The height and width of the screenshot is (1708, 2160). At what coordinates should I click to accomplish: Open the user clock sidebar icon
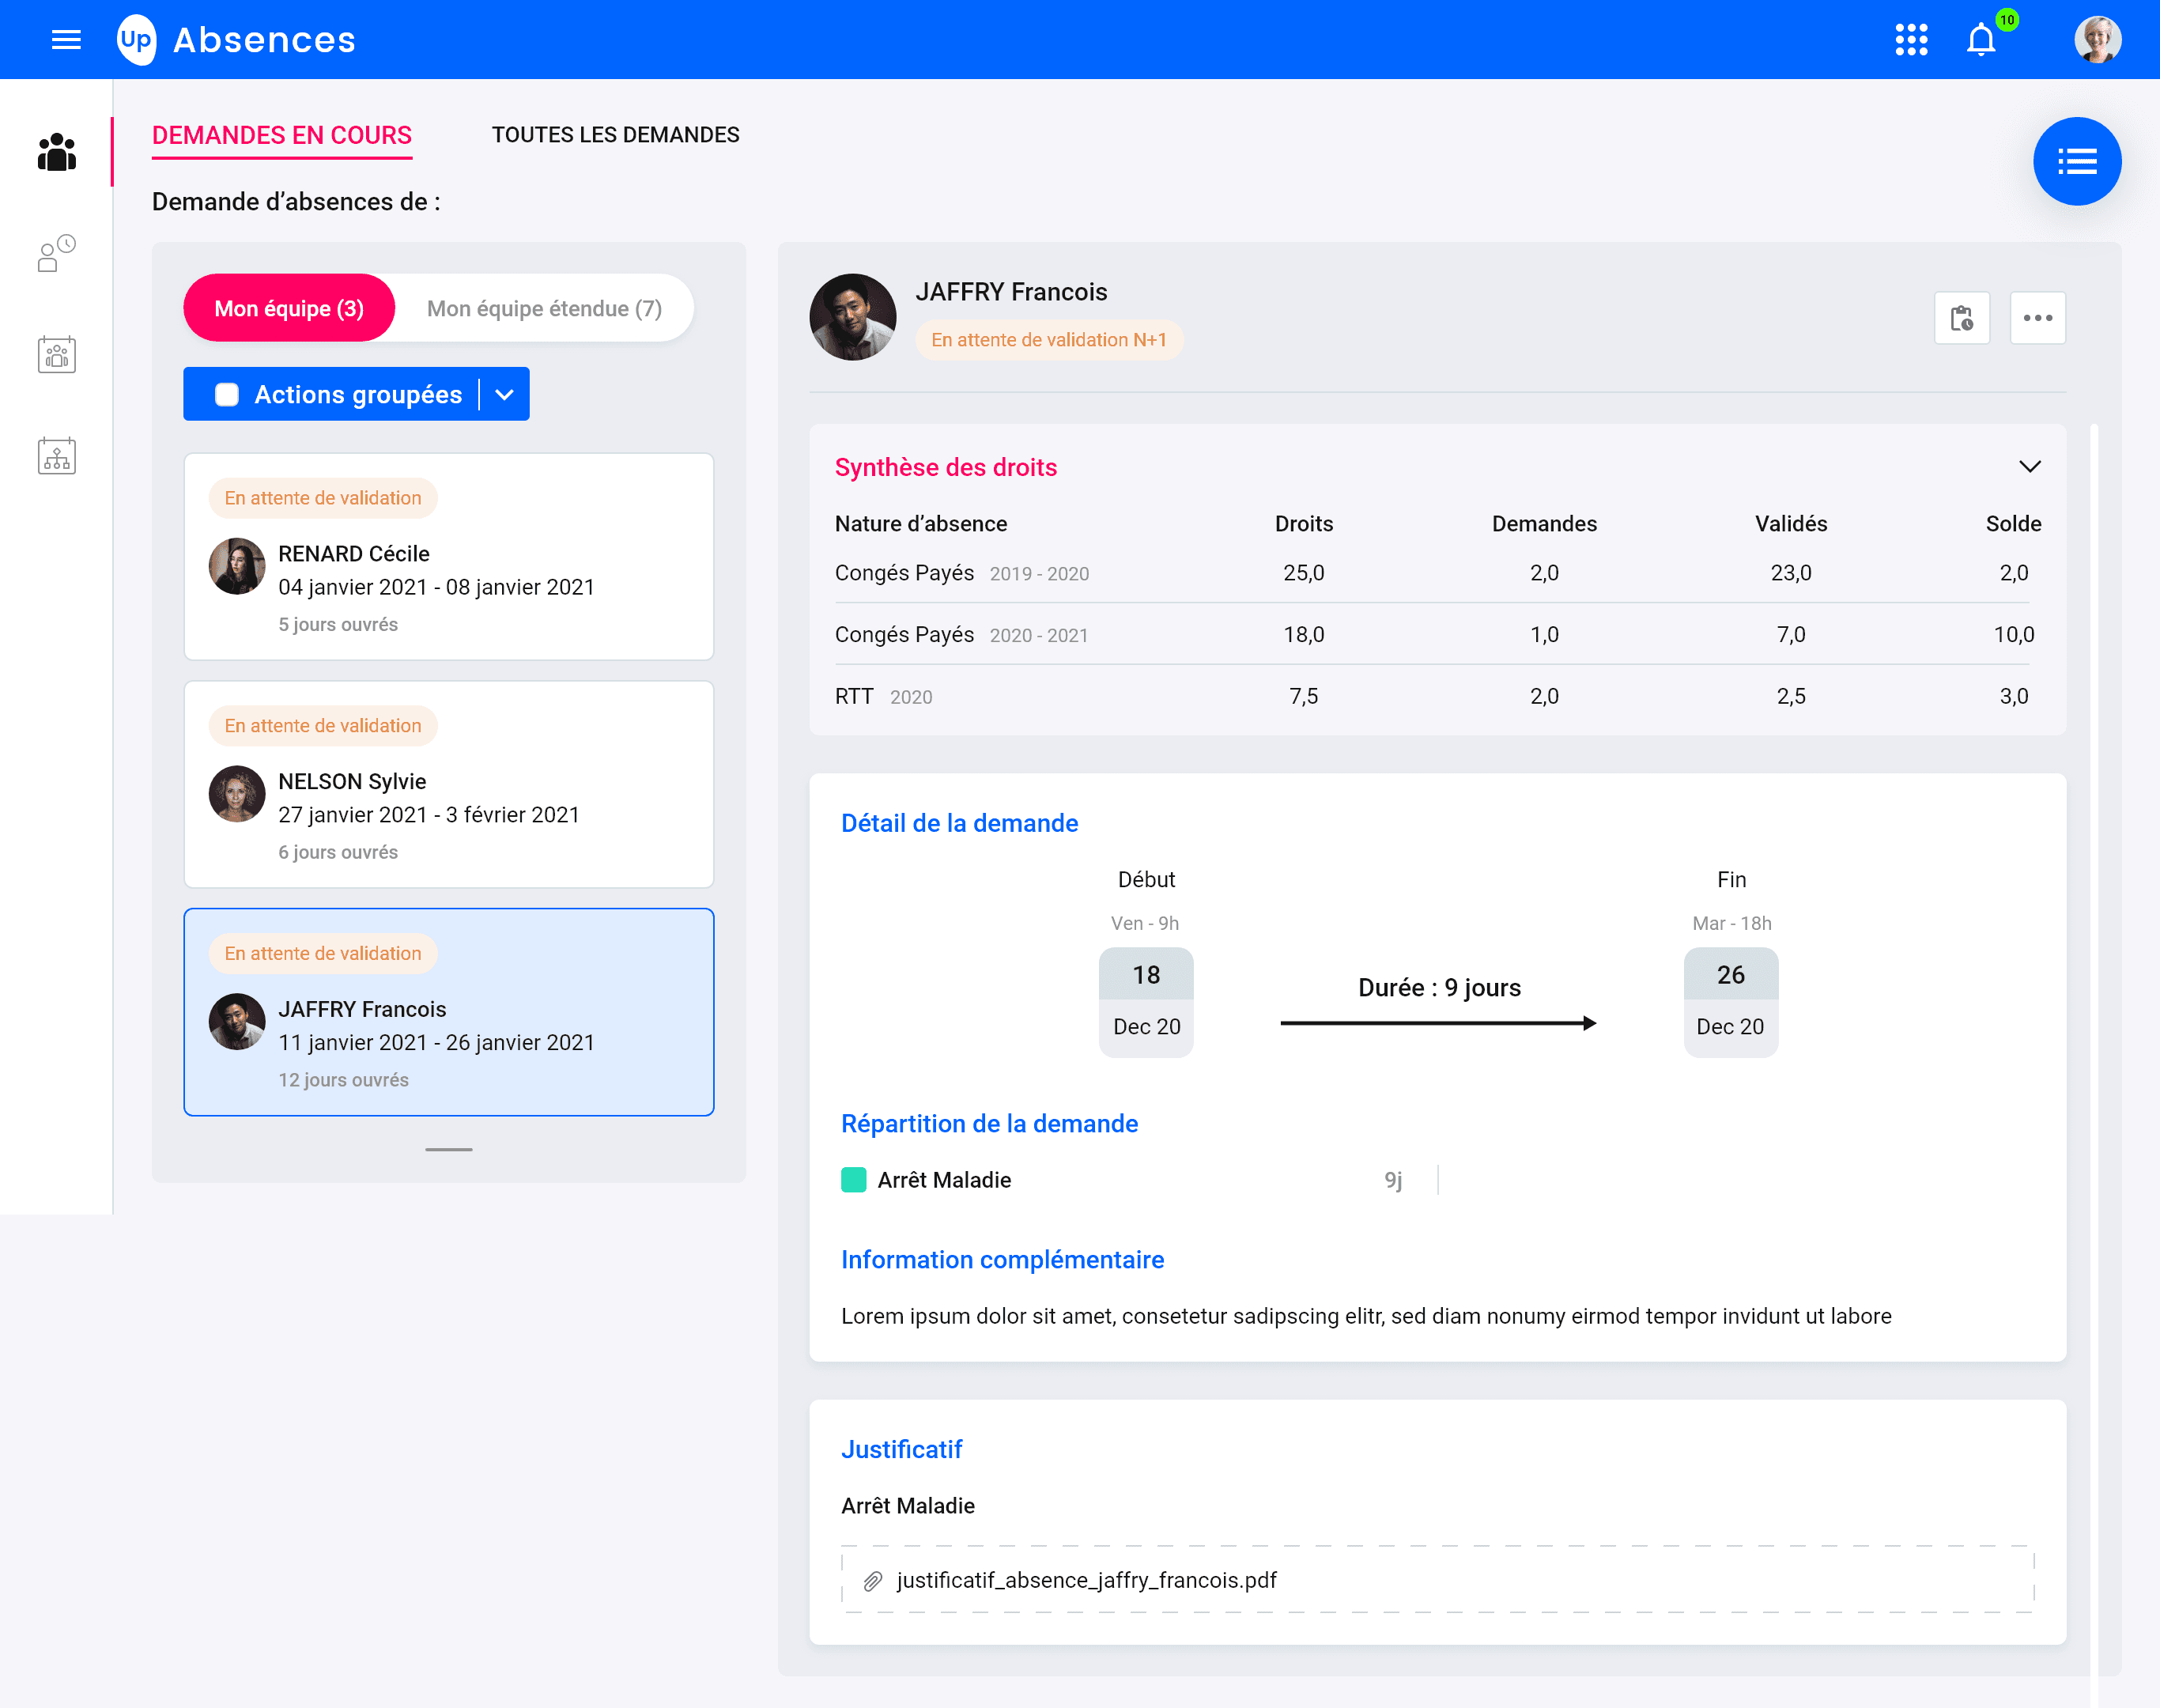pyautogui.click(x=57, y=253)
